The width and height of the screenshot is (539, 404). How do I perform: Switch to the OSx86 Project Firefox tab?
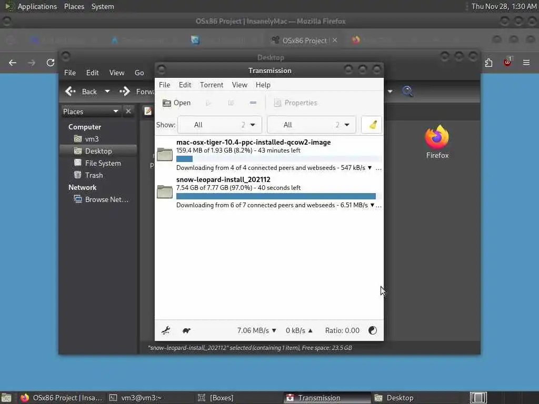[304, 41]
